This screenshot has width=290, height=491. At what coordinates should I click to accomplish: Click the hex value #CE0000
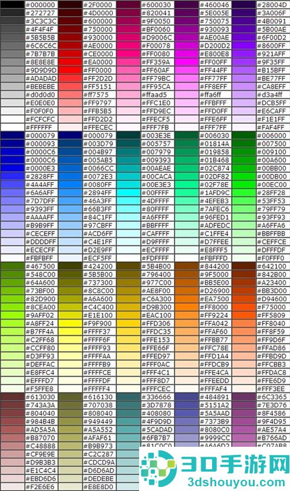(x=98, y=54)
